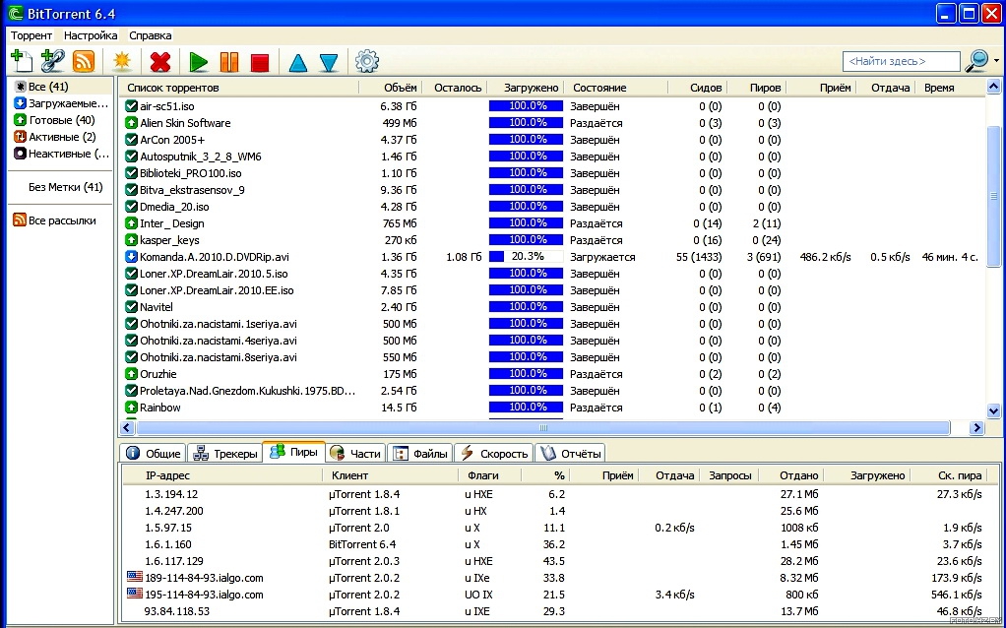The height and width of the screenshot is (628, 1006).
Task: Select the peer 1.6.117.129
Action: pyautogui.click(x=174, y=561)
